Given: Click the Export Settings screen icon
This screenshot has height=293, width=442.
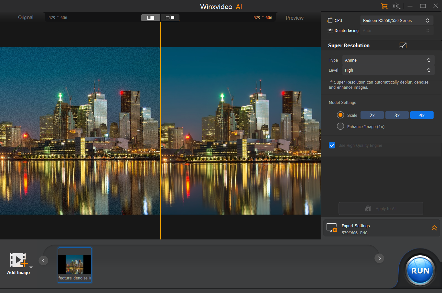Looking at the screenshot, I should [x=332, y=228].
